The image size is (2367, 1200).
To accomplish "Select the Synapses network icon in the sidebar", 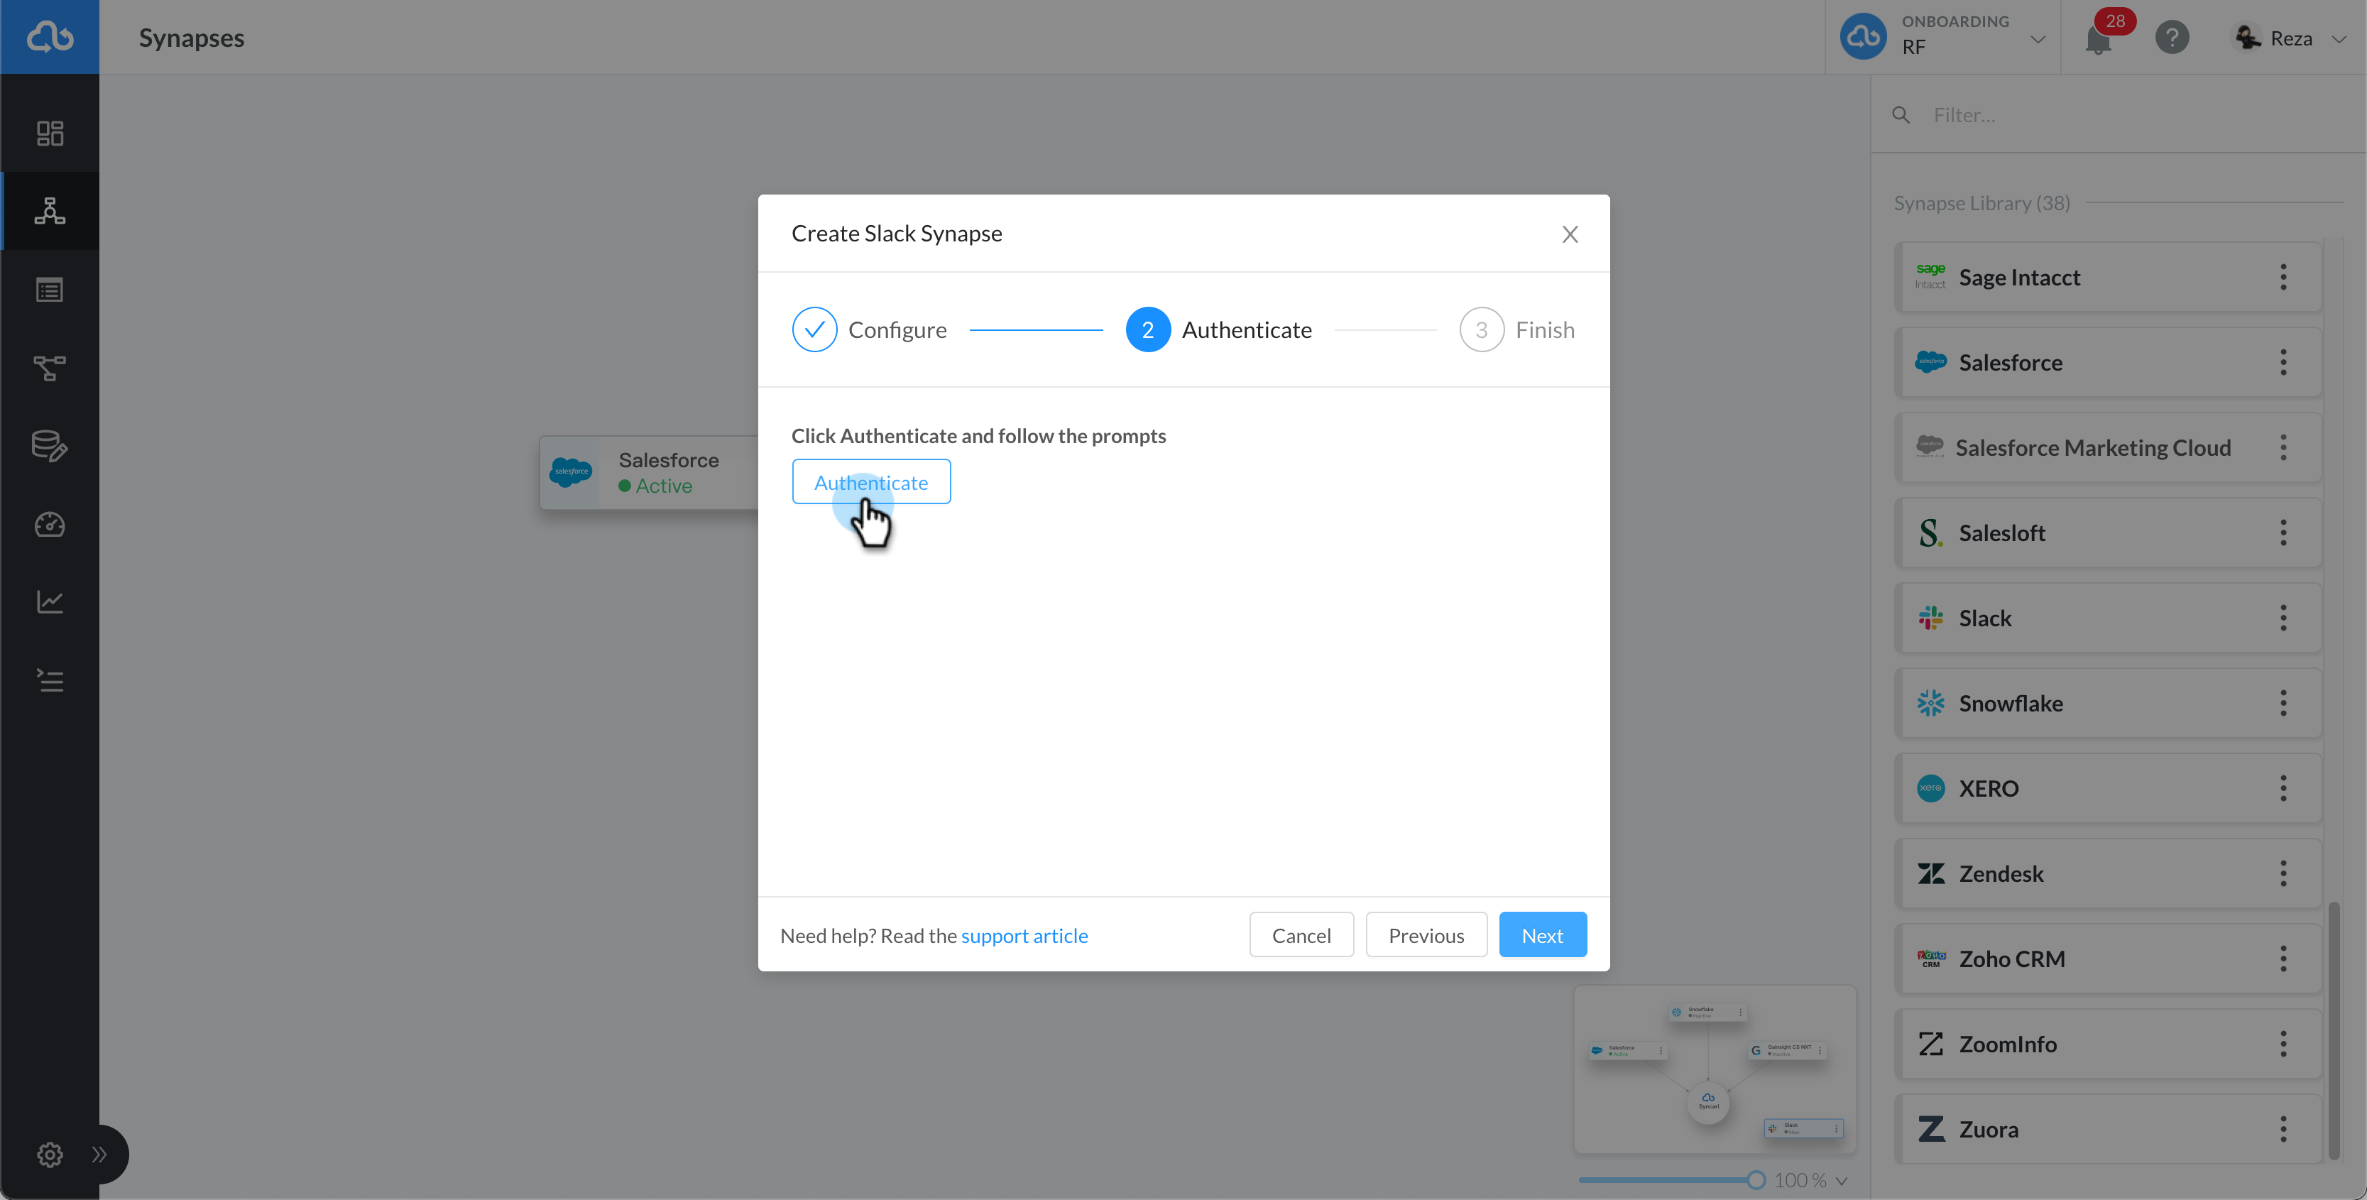I will point(50,210).
